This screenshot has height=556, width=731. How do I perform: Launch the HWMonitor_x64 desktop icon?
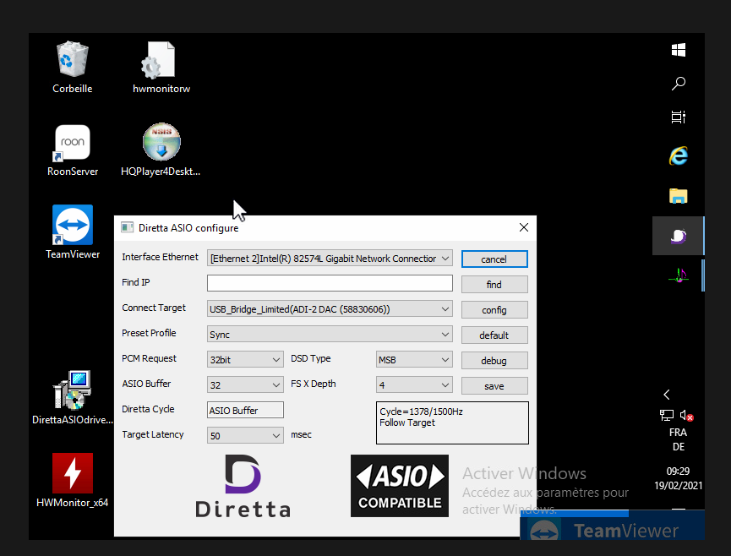[x=73, y=474]
